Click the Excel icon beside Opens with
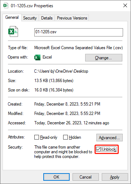131x184 pixels. 37,57
